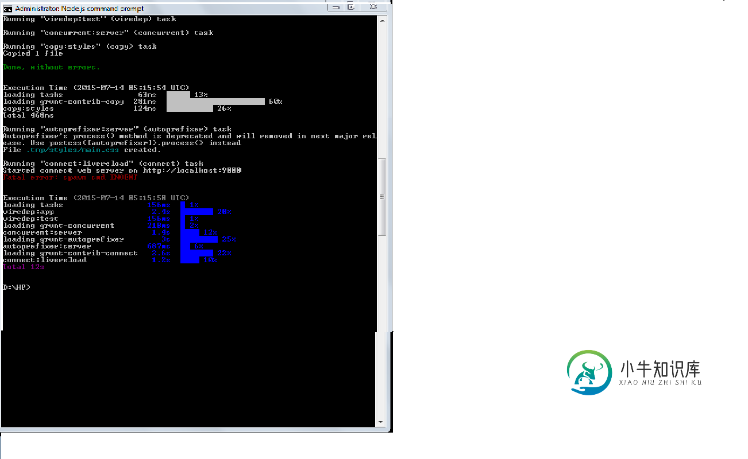
Task: Click the 'loading tasks 156ms' row
Action: 101,205
